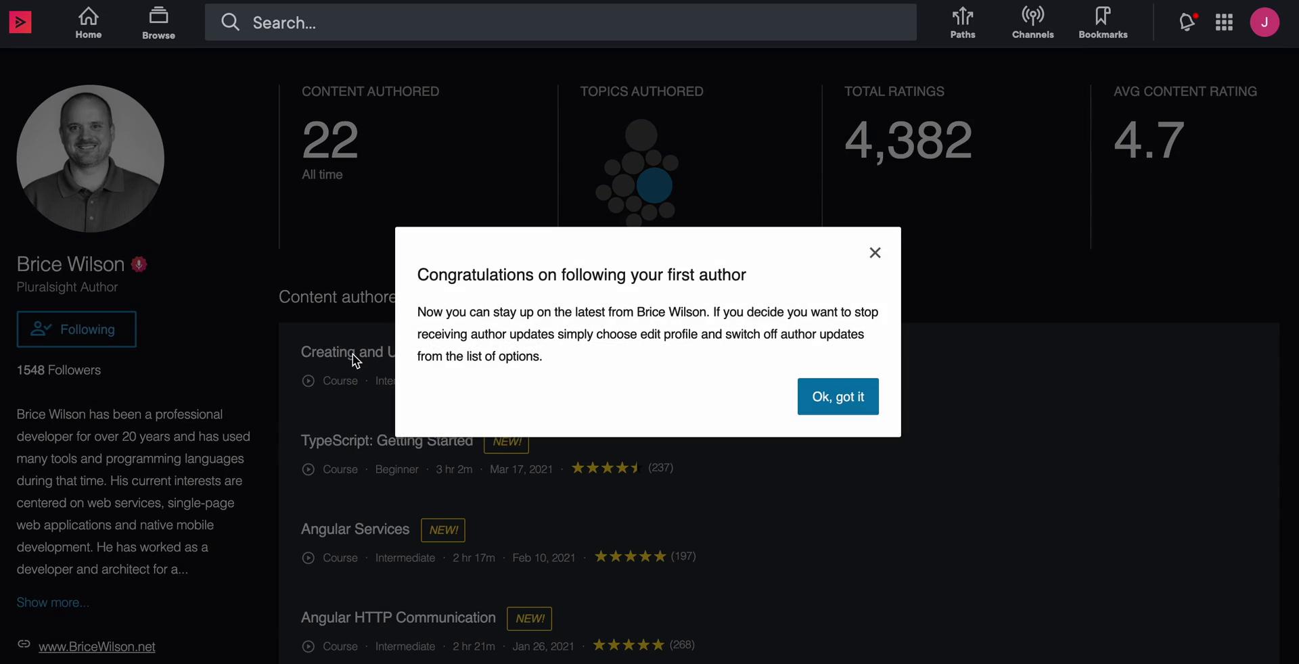Click the 4,382 total ratings value
The image size is (1299, 664).
[x=909, y=141]
